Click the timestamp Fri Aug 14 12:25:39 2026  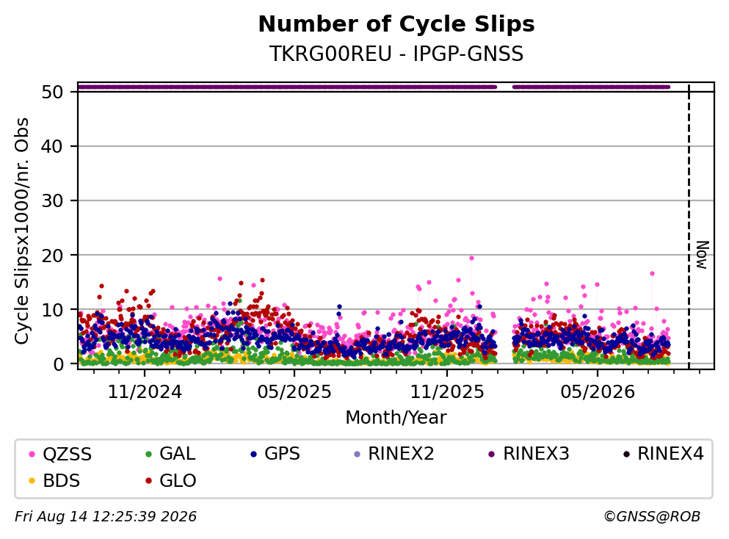pyautogui.click(x=106, y=517)
